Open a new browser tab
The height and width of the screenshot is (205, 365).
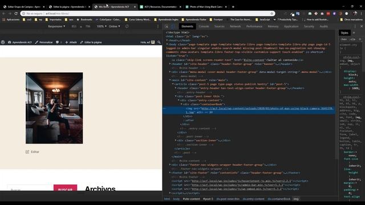pos(233,7)
